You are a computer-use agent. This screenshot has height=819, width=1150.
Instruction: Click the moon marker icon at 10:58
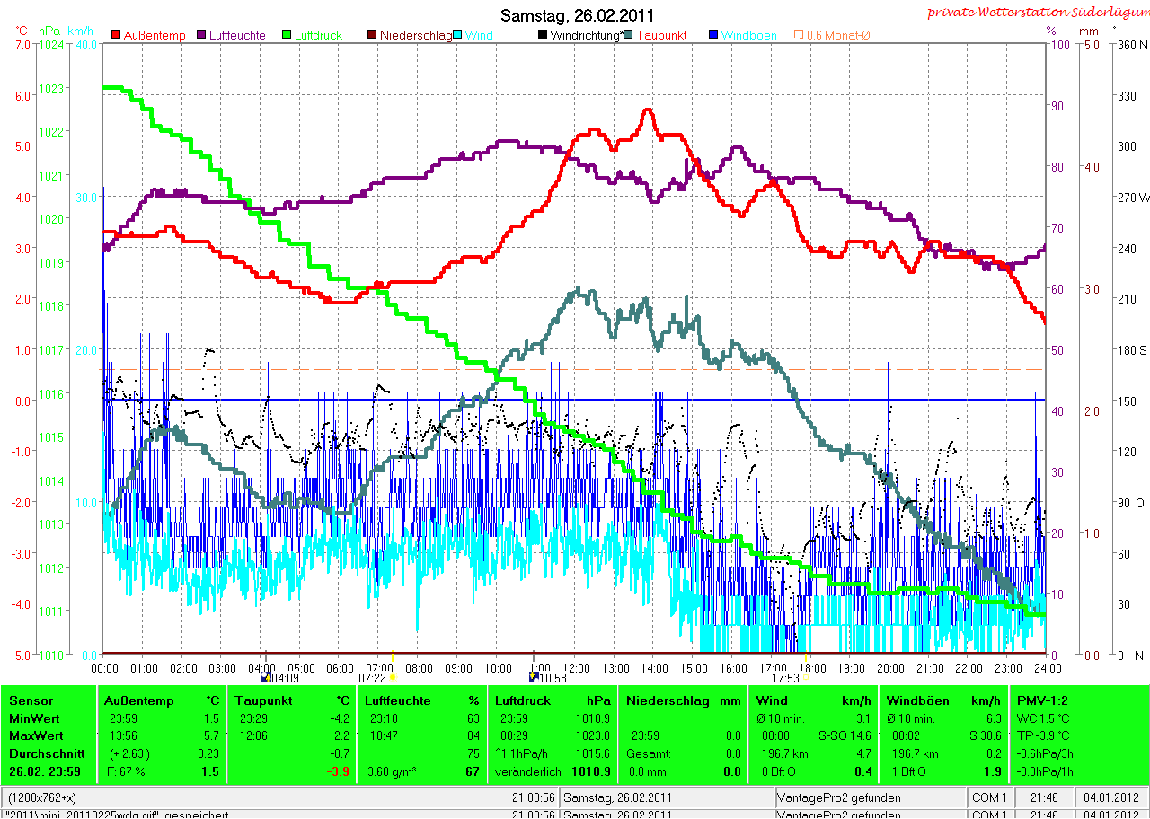[534, 678]
